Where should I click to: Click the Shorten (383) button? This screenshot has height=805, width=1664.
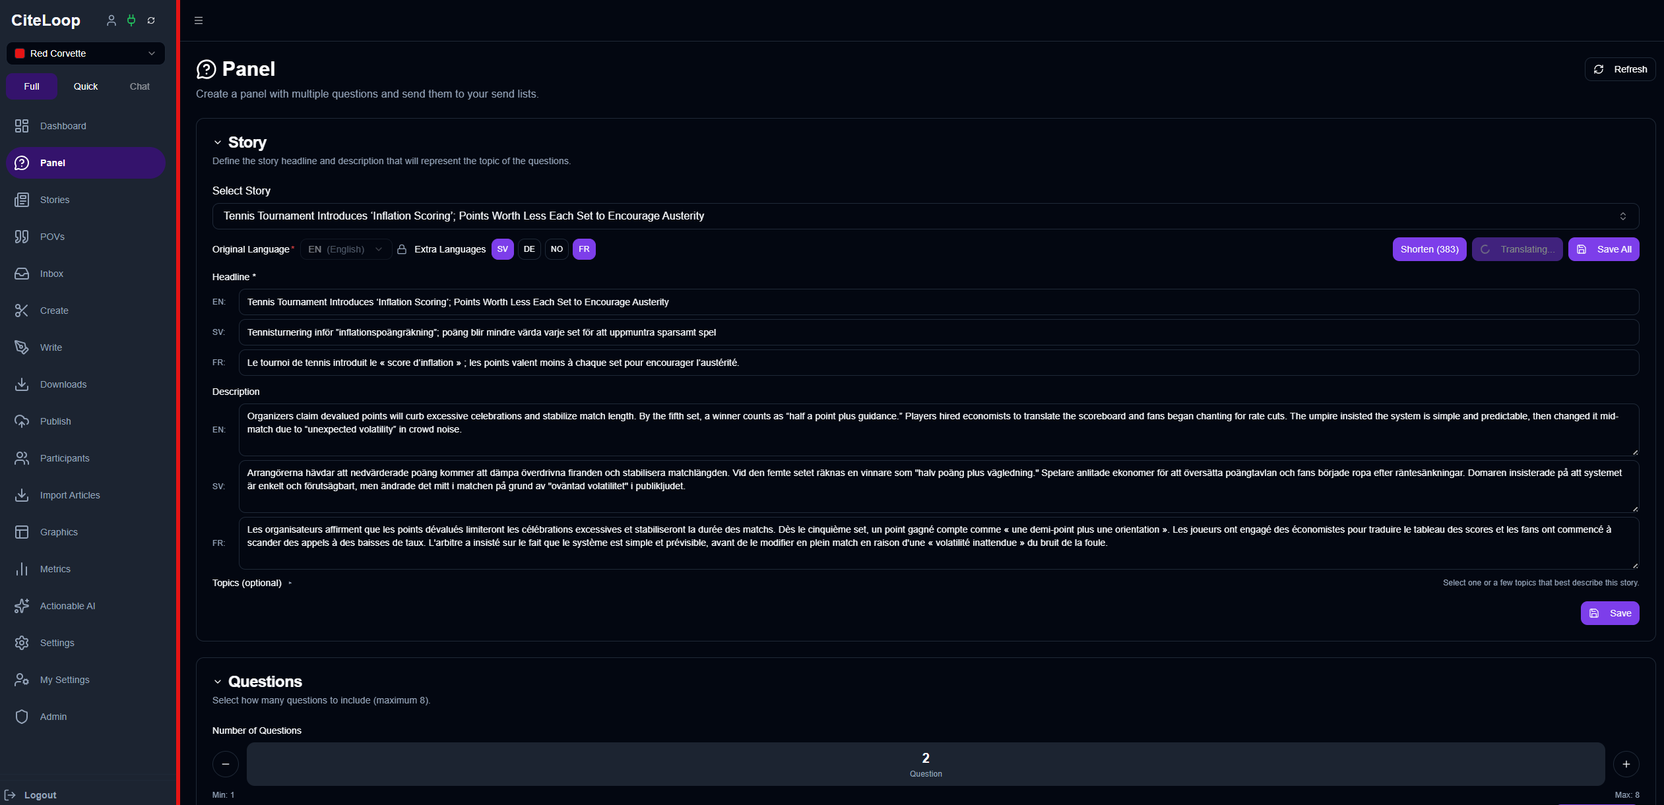[1429, 249]
